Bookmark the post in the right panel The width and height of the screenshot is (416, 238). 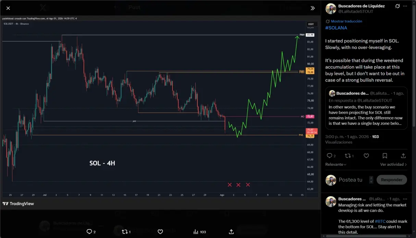pos(385,156)
